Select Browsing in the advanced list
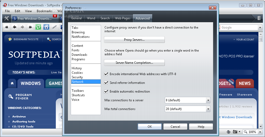The height and width of the screenshot is (137, 265). 86,32
